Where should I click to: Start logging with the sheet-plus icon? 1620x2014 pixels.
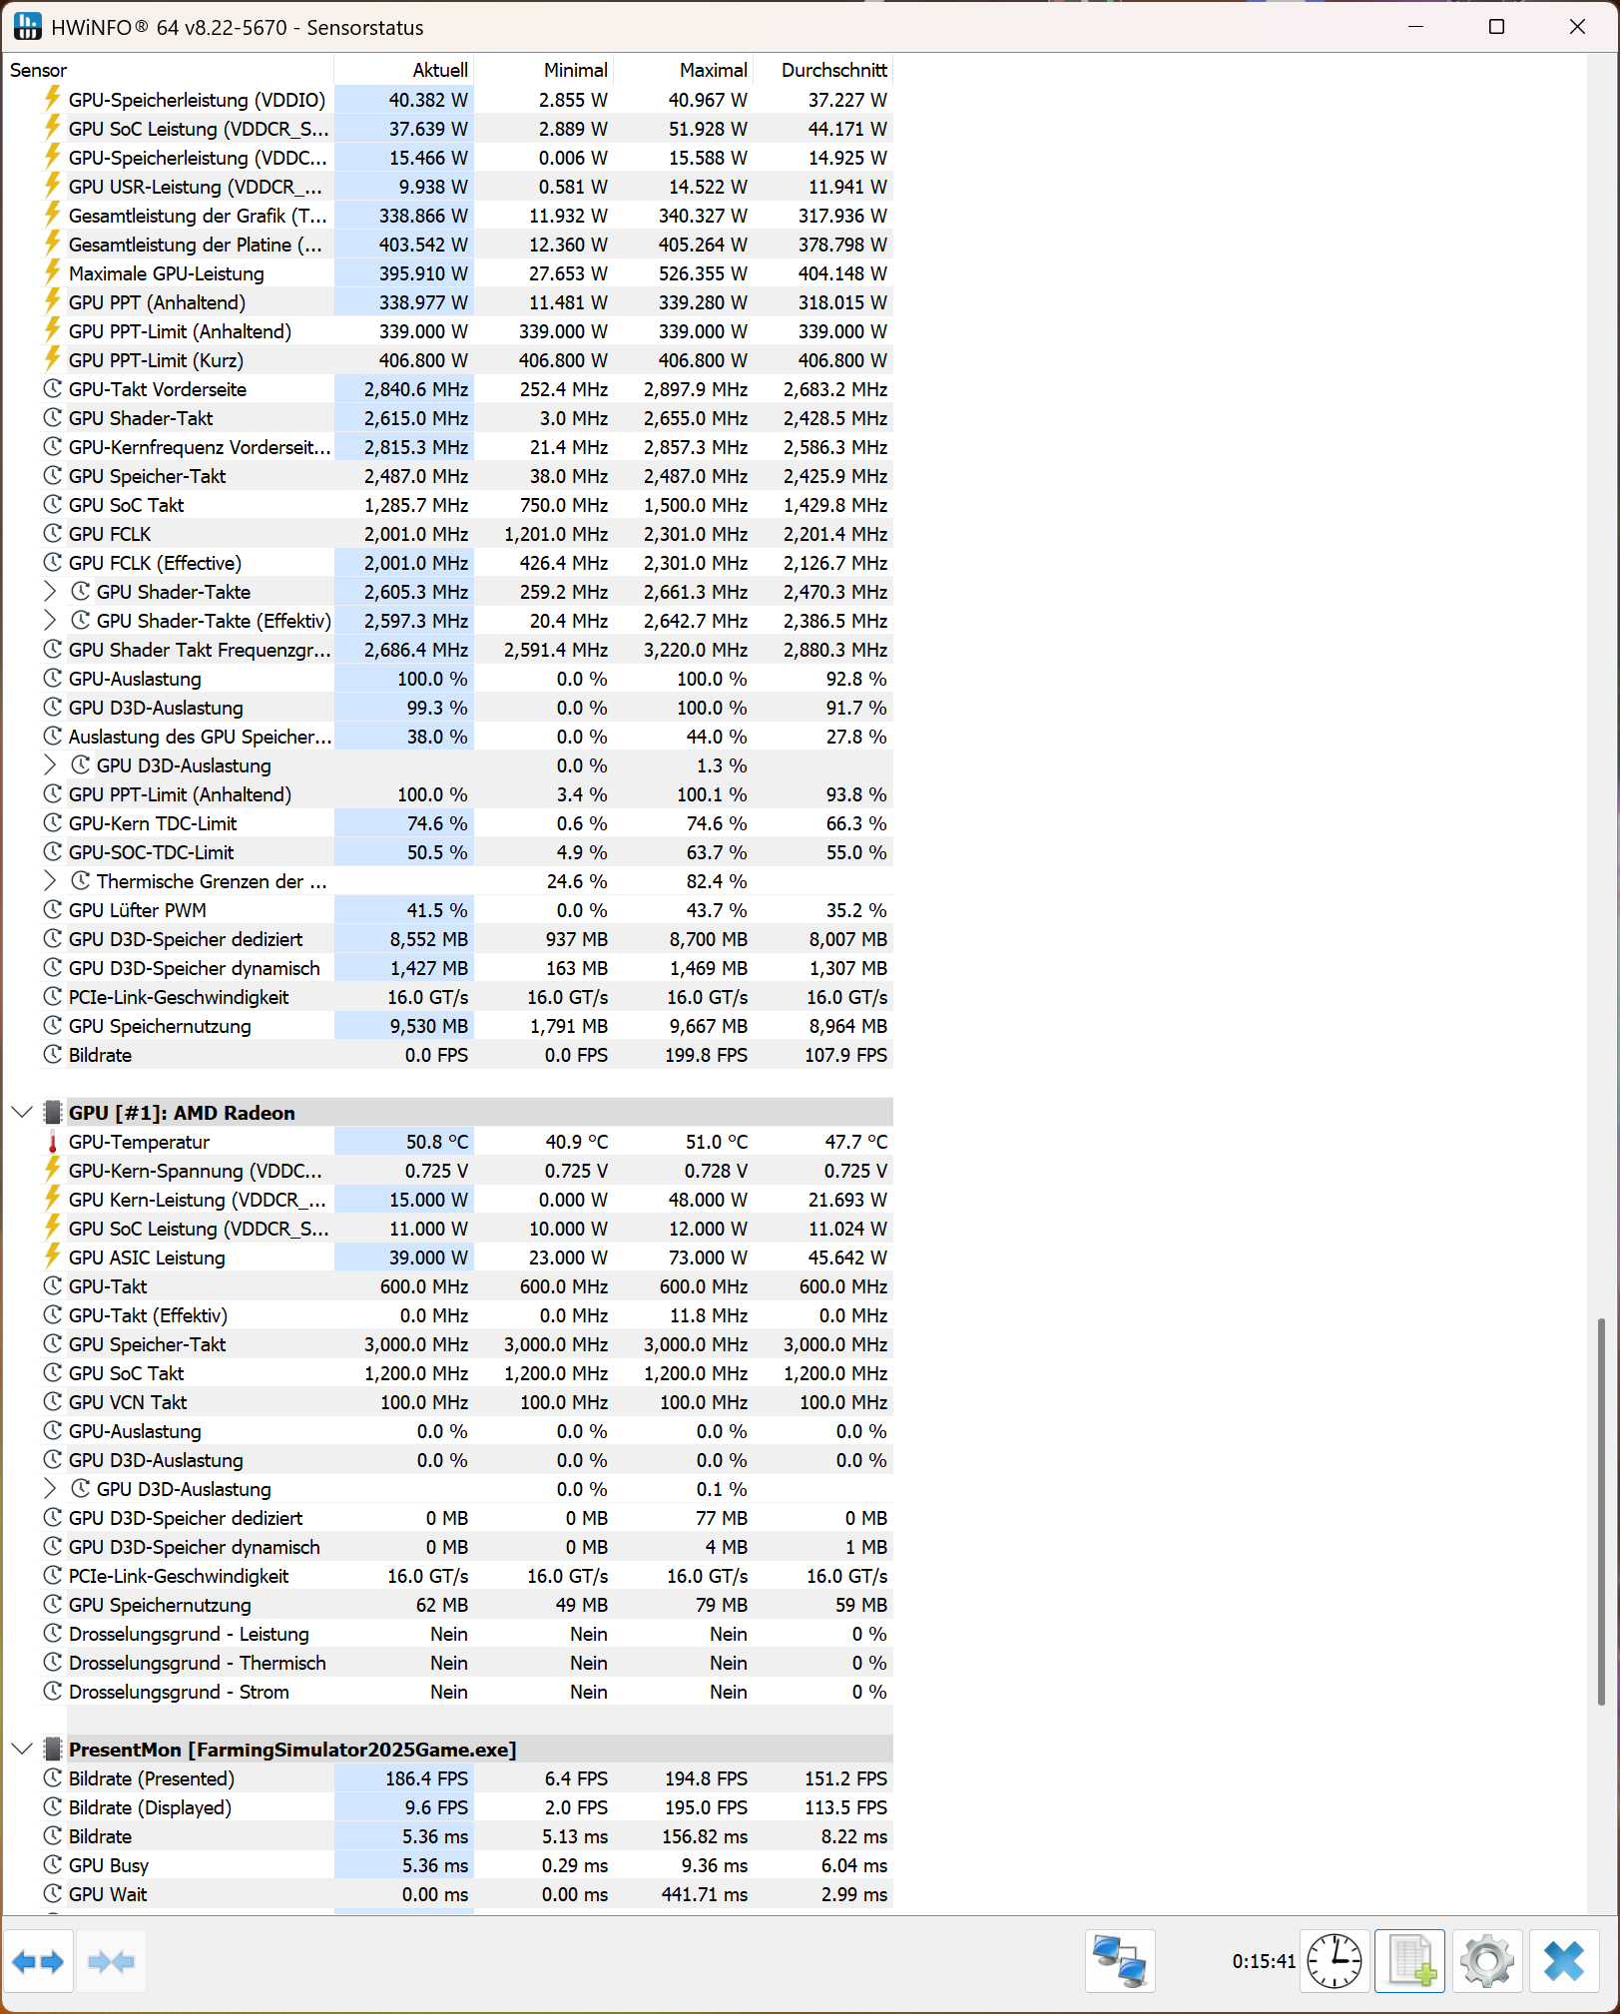click(1409, 1961)
